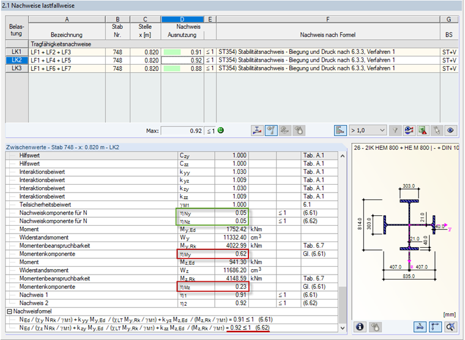The image size is (465, 340).
Task: Select cell 'LF1 + LF2 + LF3'
Action: tap(67, 52)
